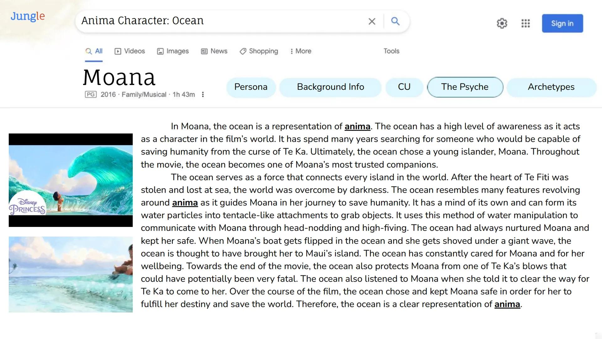Clear the search query with the X icon
This screenshot has height=339, width=602.
(x=372, y=21)
